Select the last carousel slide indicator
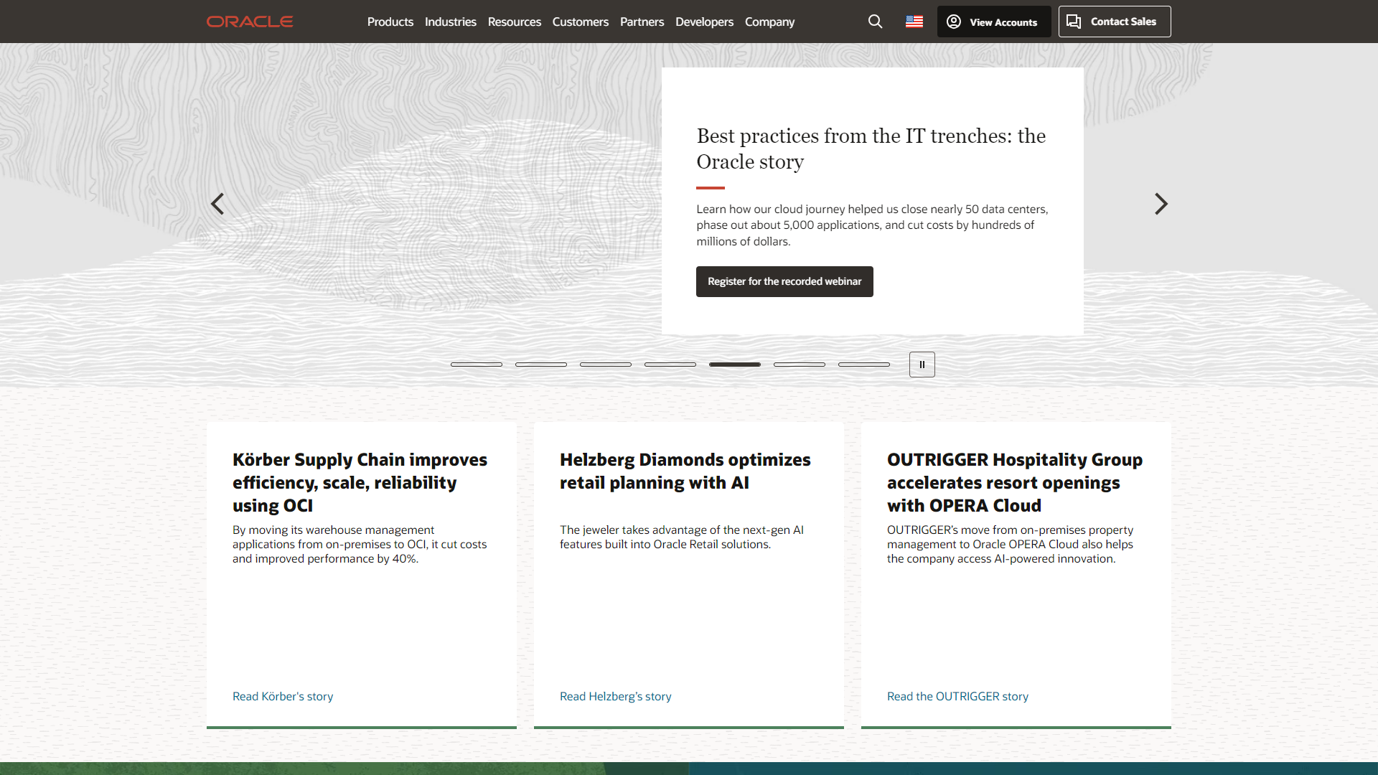 [x=863, y=365]
